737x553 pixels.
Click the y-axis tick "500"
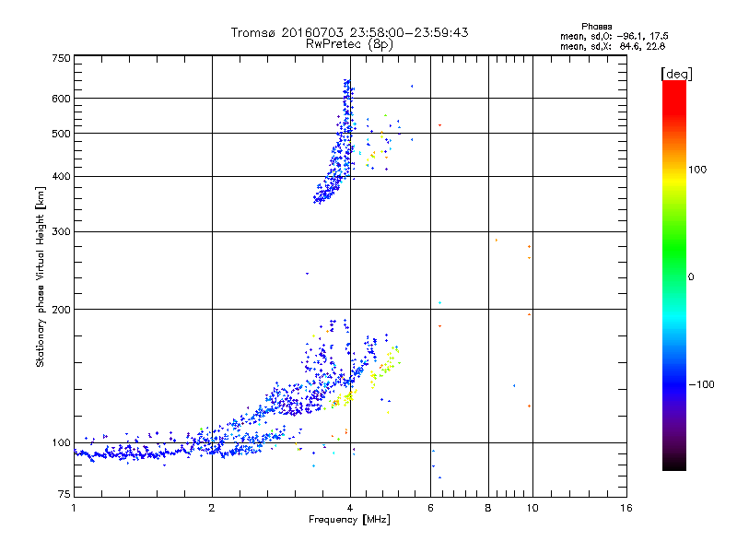61,134
